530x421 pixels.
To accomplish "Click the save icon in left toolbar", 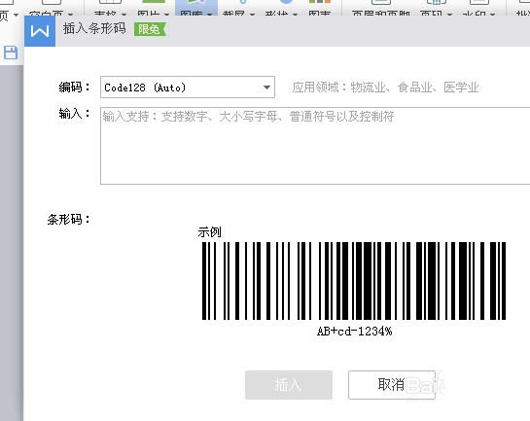I will [x=11, y=53].
